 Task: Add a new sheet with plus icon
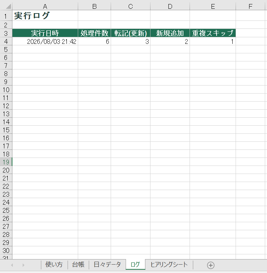point(211,265)
